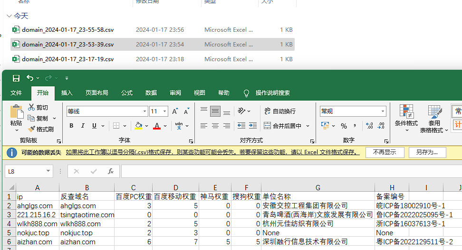Click the text orientation icon
462x250 pixels.
[241, 111]
